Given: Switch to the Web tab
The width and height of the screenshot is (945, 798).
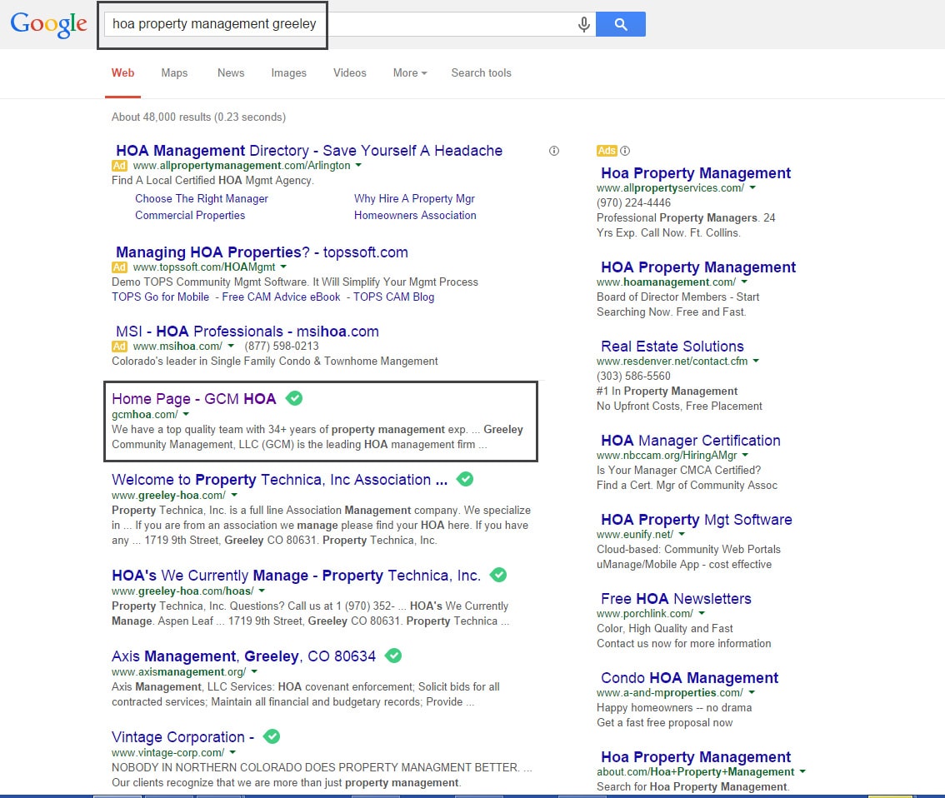Looking at the screenshot, I should [123, 72].
